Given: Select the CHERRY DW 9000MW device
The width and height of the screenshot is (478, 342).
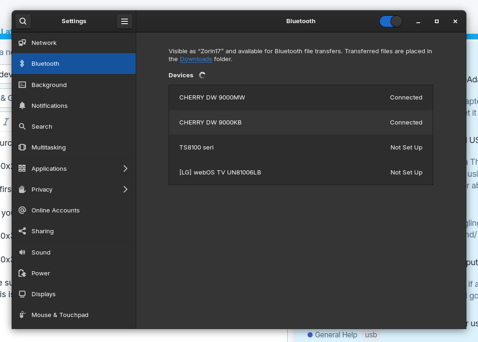Looking at the screenshot, I should pyautogui.click(x=301, y=98).
